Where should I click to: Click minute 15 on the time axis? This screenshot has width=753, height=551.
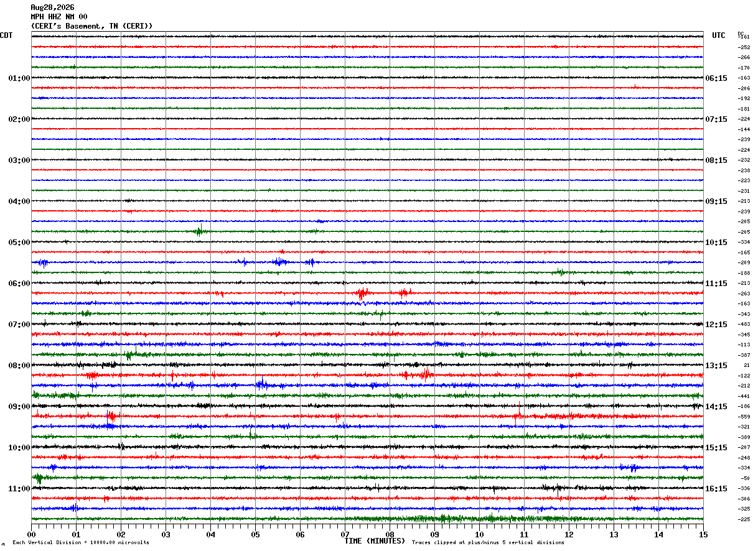(x=703, y=534)
